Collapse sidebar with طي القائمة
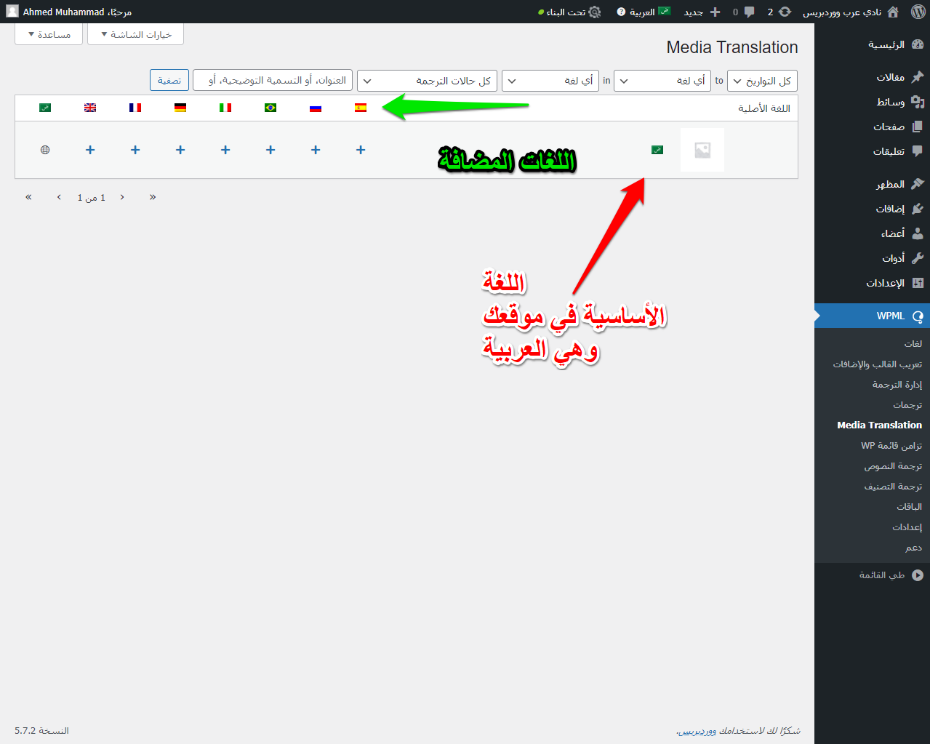This screenshot has height=744, width=930. [872, 575]
